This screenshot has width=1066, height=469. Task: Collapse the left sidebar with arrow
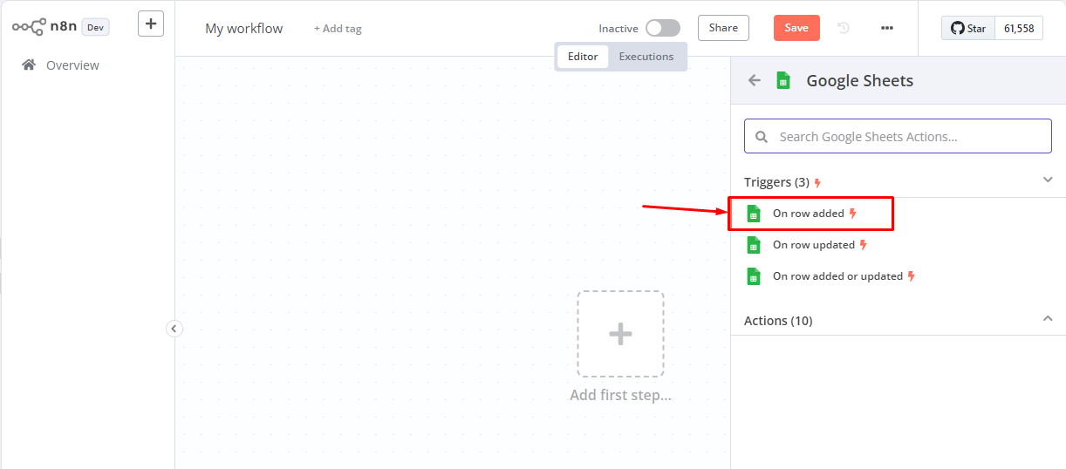pyautogui.click(x=174, y=329)
